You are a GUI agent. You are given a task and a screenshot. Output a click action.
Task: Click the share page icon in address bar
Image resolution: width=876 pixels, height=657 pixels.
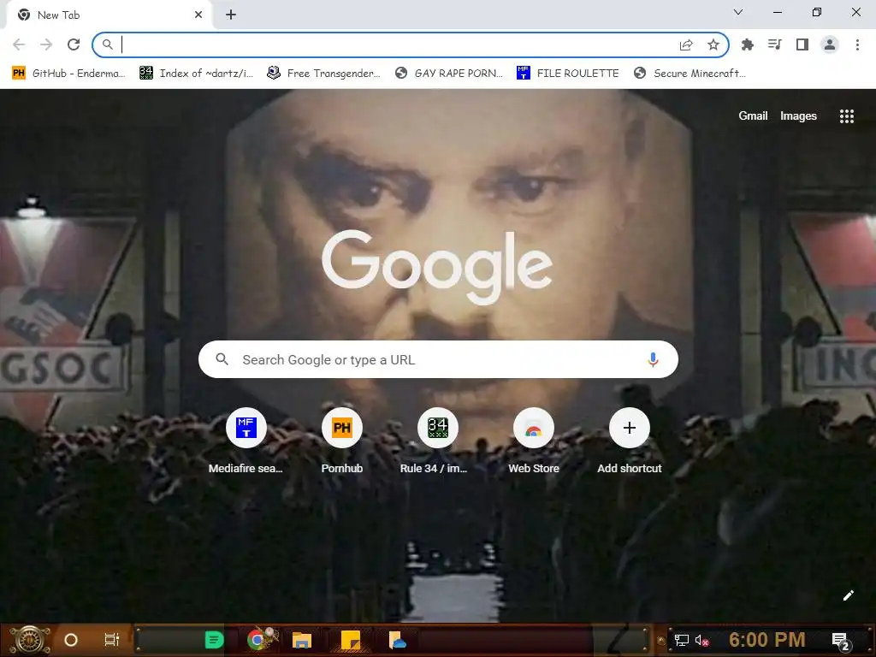(x=686, y=44)
